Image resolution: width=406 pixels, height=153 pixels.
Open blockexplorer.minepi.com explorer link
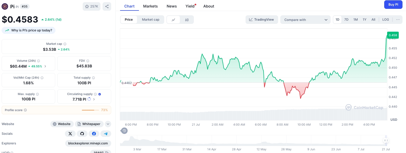click(x=88, y=143)
